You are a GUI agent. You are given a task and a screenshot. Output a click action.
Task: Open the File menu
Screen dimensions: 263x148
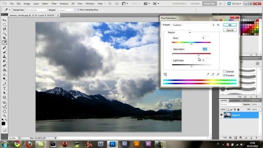pos(12,4)
